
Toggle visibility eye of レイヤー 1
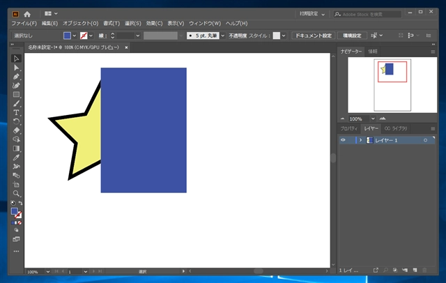coord(343,140)
